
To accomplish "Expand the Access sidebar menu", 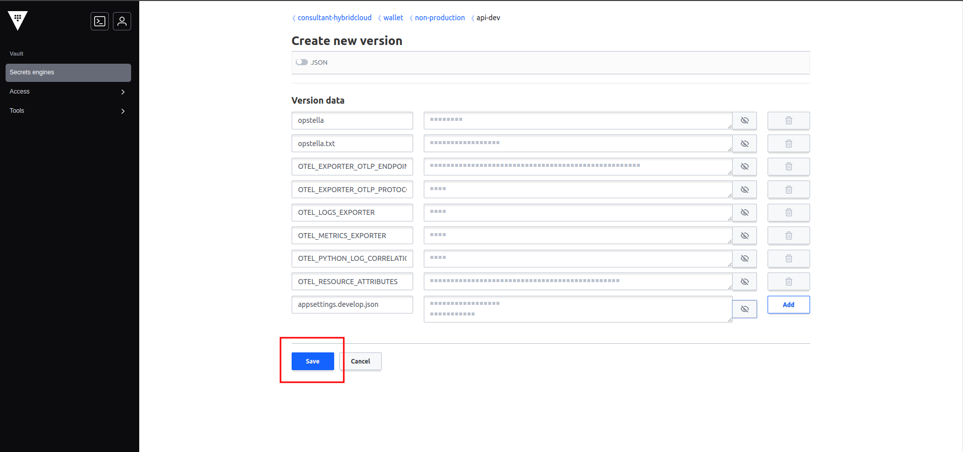I will pyautogui.click(x=68, y=92).
